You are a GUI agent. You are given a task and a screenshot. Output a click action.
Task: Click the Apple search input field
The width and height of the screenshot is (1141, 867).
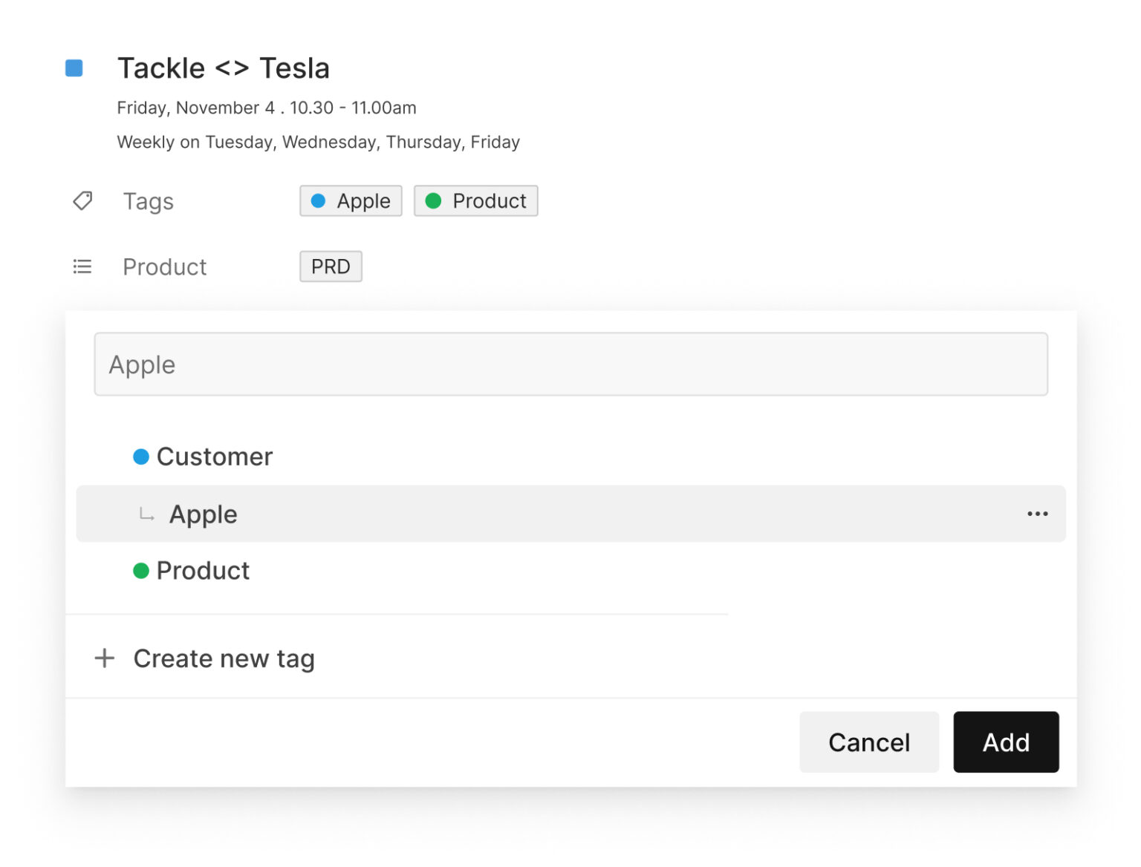570,364
